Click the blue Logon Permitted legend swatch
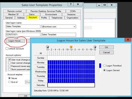The image size is (132, 99). tap(100, 66)
